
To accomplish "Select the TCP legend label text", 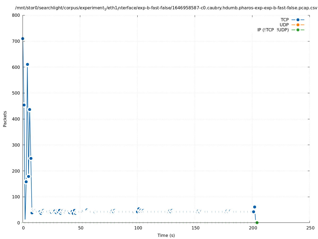I will 285,20.
